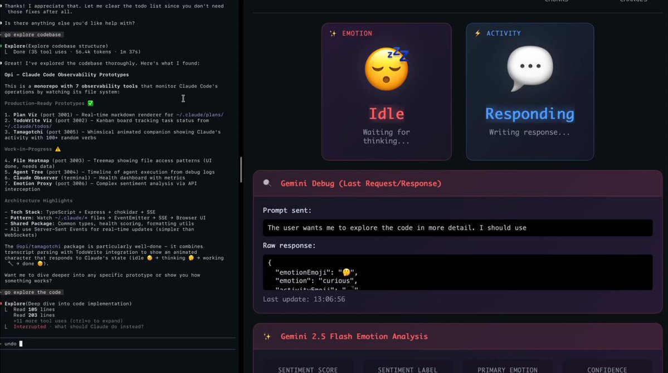Click the magnifying glass icon in Gemini Debug header
The image size is (668, 373).
pos(267,183)
